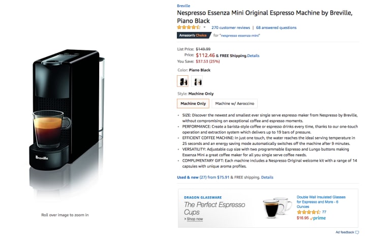The width and height of the screenshot is (366, 239).
Task: Open Details link after used offers
Action: click(x=267, y=177)
